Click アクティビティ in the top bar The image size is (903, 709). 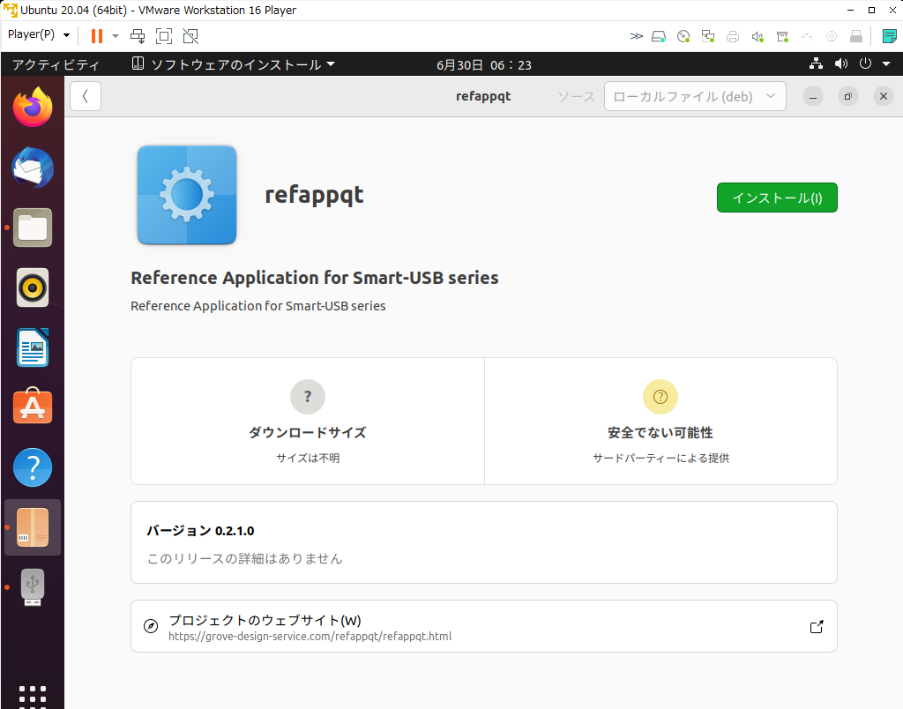tap(56, 64)
